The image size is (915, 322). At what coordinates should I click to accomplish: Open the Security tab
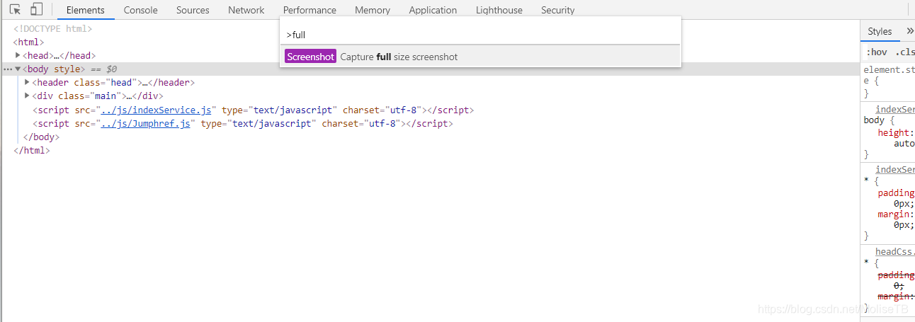tap(558, 10)
